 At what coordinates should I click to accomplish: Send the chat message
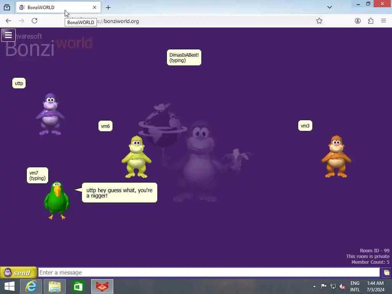point(19,273)
